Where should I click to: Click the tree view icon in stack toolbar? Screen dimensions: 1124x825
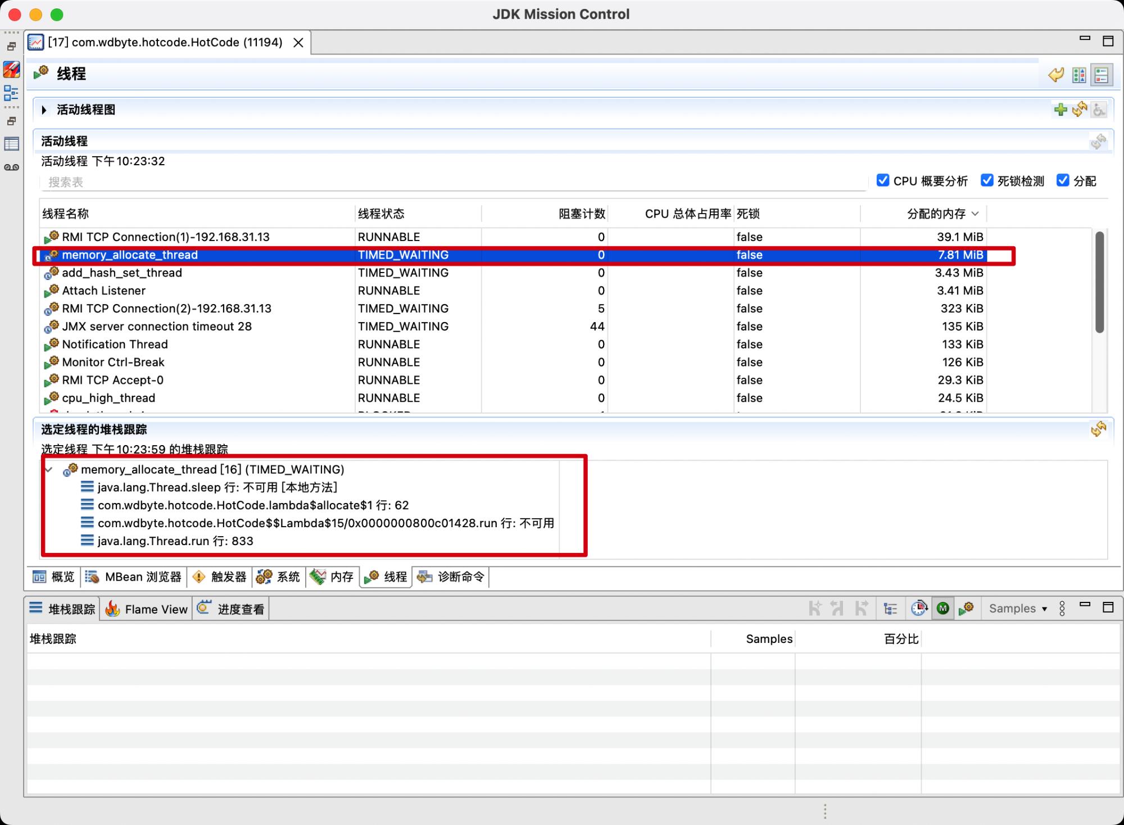pyautogui.click(x=890, y=609)
